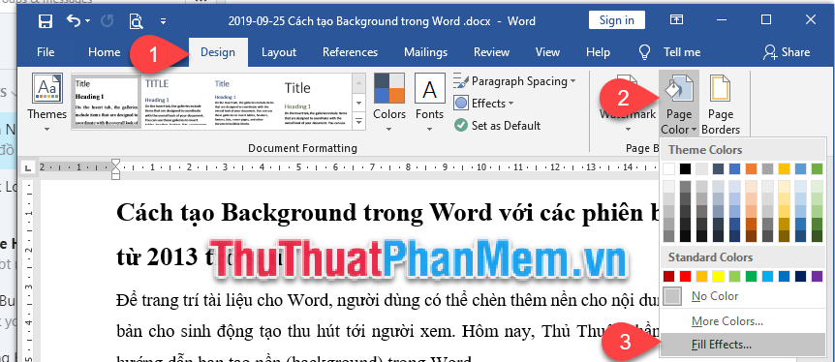Viewport: 835px width, 362px height.
Task: Select the yellow standard color swatch
Action: pyautogui.click(x=719, y=276)
